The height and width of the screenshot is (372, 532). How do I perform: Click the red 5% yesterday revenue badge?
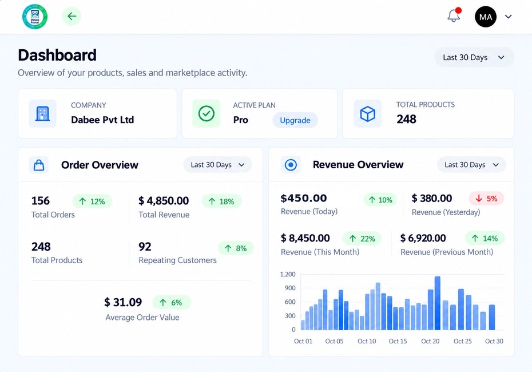(x=487, y=199)
